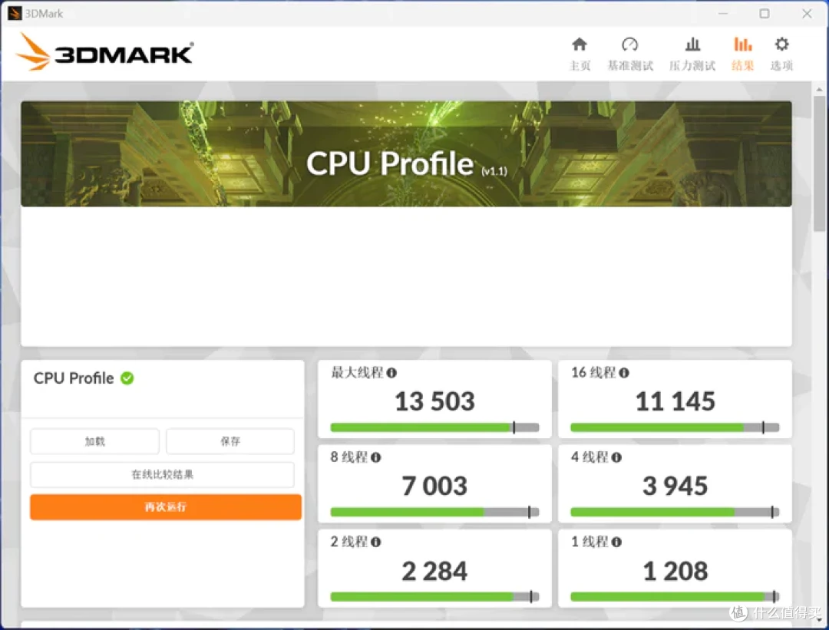Image resolution: width=829 pixels, height=630 pixels.
Task: Click the 3DMark logo in header
Action: (104, 52)
